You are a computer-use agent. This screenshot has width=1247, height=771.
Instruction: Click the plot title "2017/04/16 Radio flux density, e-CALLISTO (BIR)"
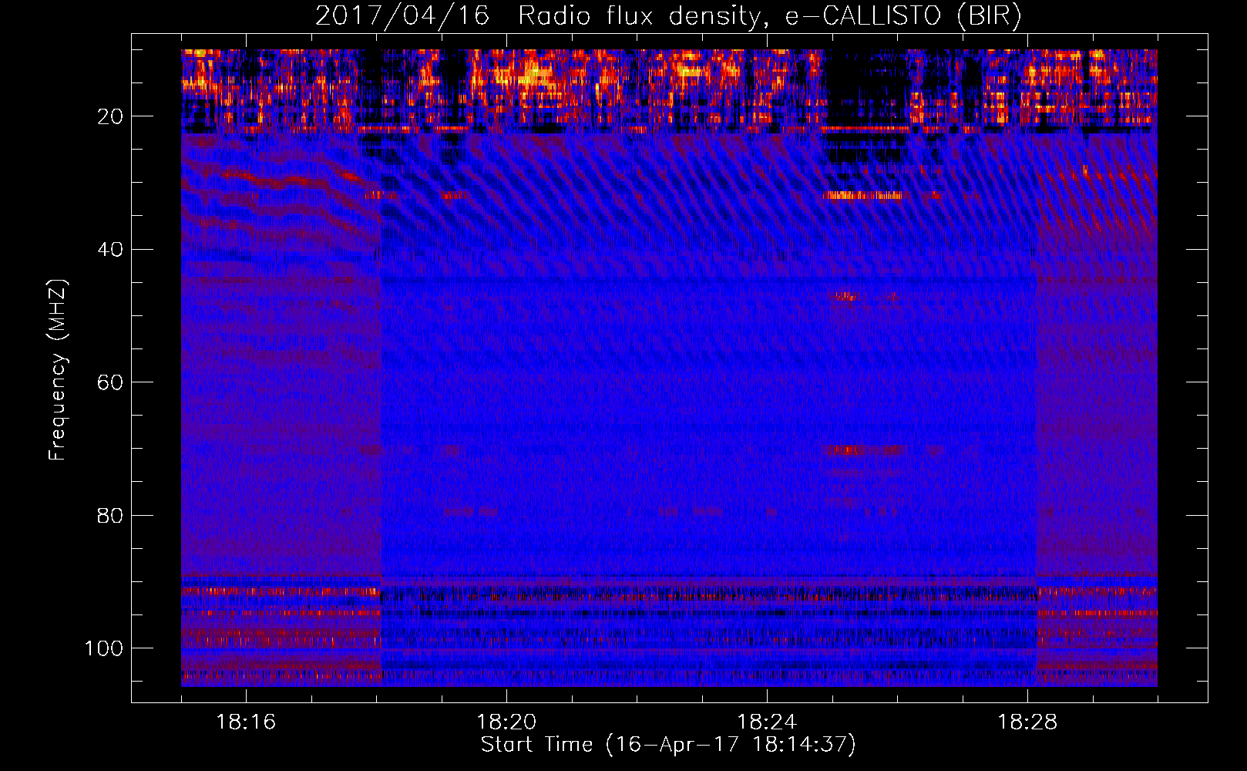click(668, 16)
